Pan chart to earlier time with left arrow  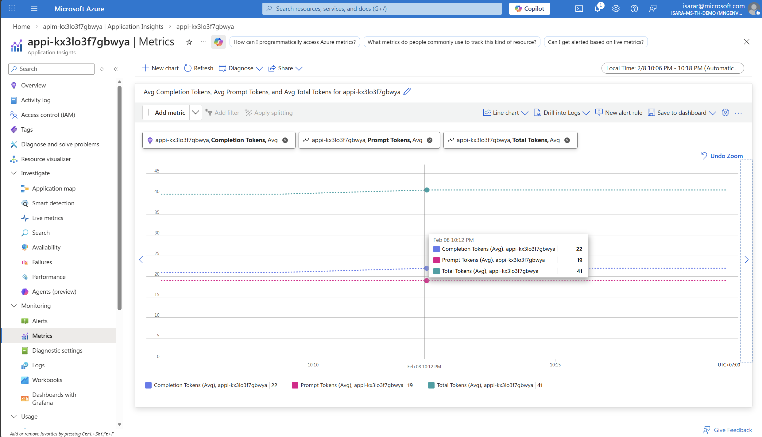141,260
